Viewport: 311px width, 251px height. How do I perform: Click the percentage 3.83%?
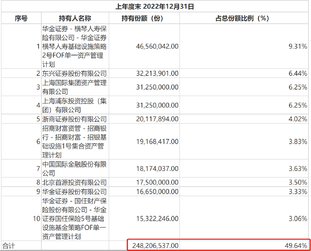click(298, 142)
